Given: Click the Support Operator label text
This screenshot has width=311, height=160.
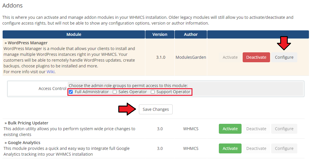Looking at the screenshot, I should pyautogui.click(x=173, y=92).
